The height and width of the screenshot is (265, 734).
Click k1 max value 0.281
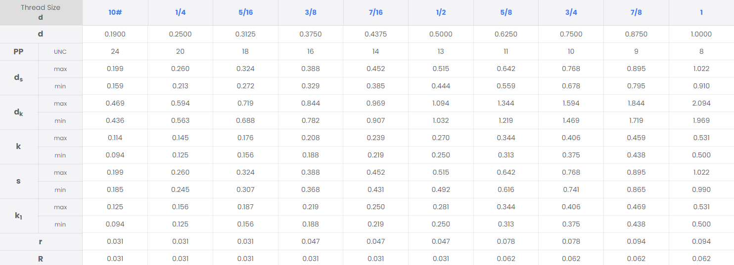[441, 207]
